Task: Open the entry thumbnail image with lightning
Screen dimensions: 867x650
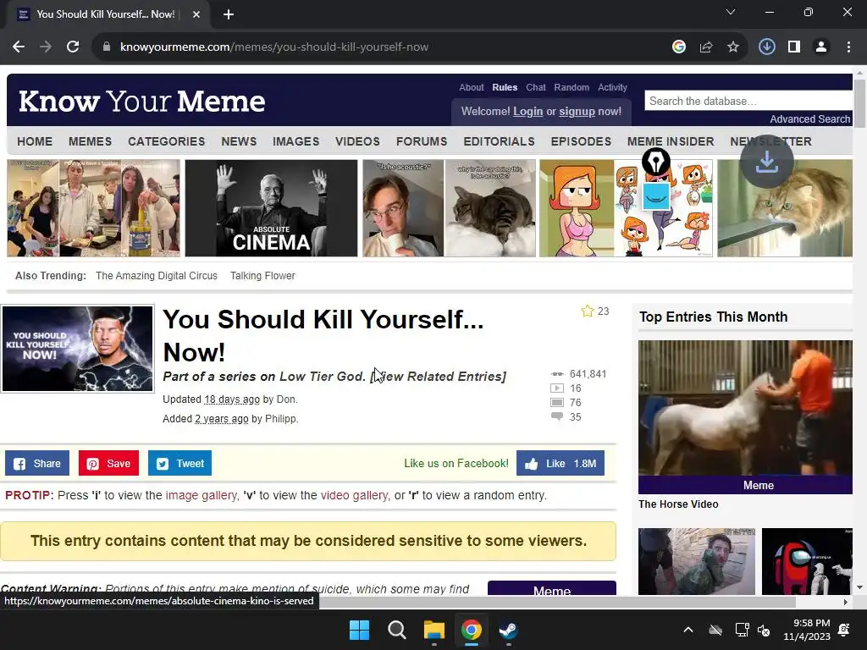Action: click(x=77, y=349)
